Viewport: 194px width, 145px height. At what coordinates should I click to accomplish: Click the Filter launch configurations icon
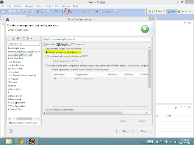pyautogui.click(x=28, y=39)
